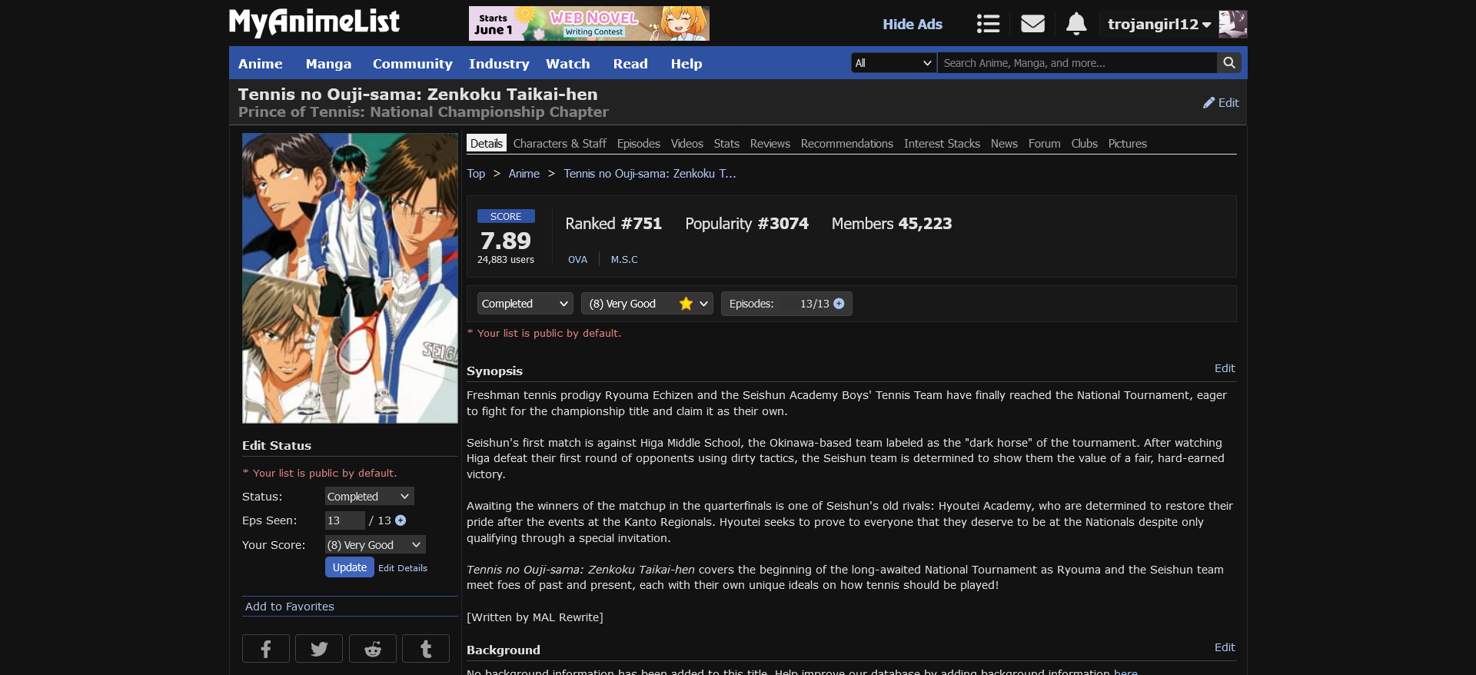Click the Anime breadcrumb link

point(524,174)
